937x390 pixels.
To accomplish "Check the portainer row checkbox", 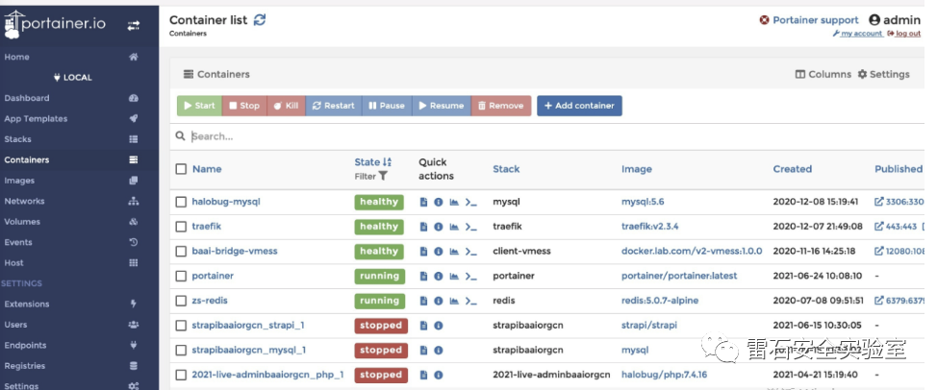I will 181,276.
